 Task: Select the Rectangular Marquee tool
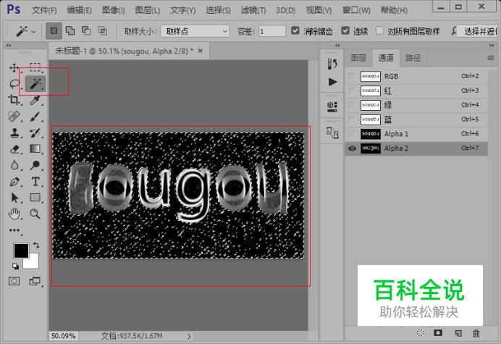pos(35,67)
